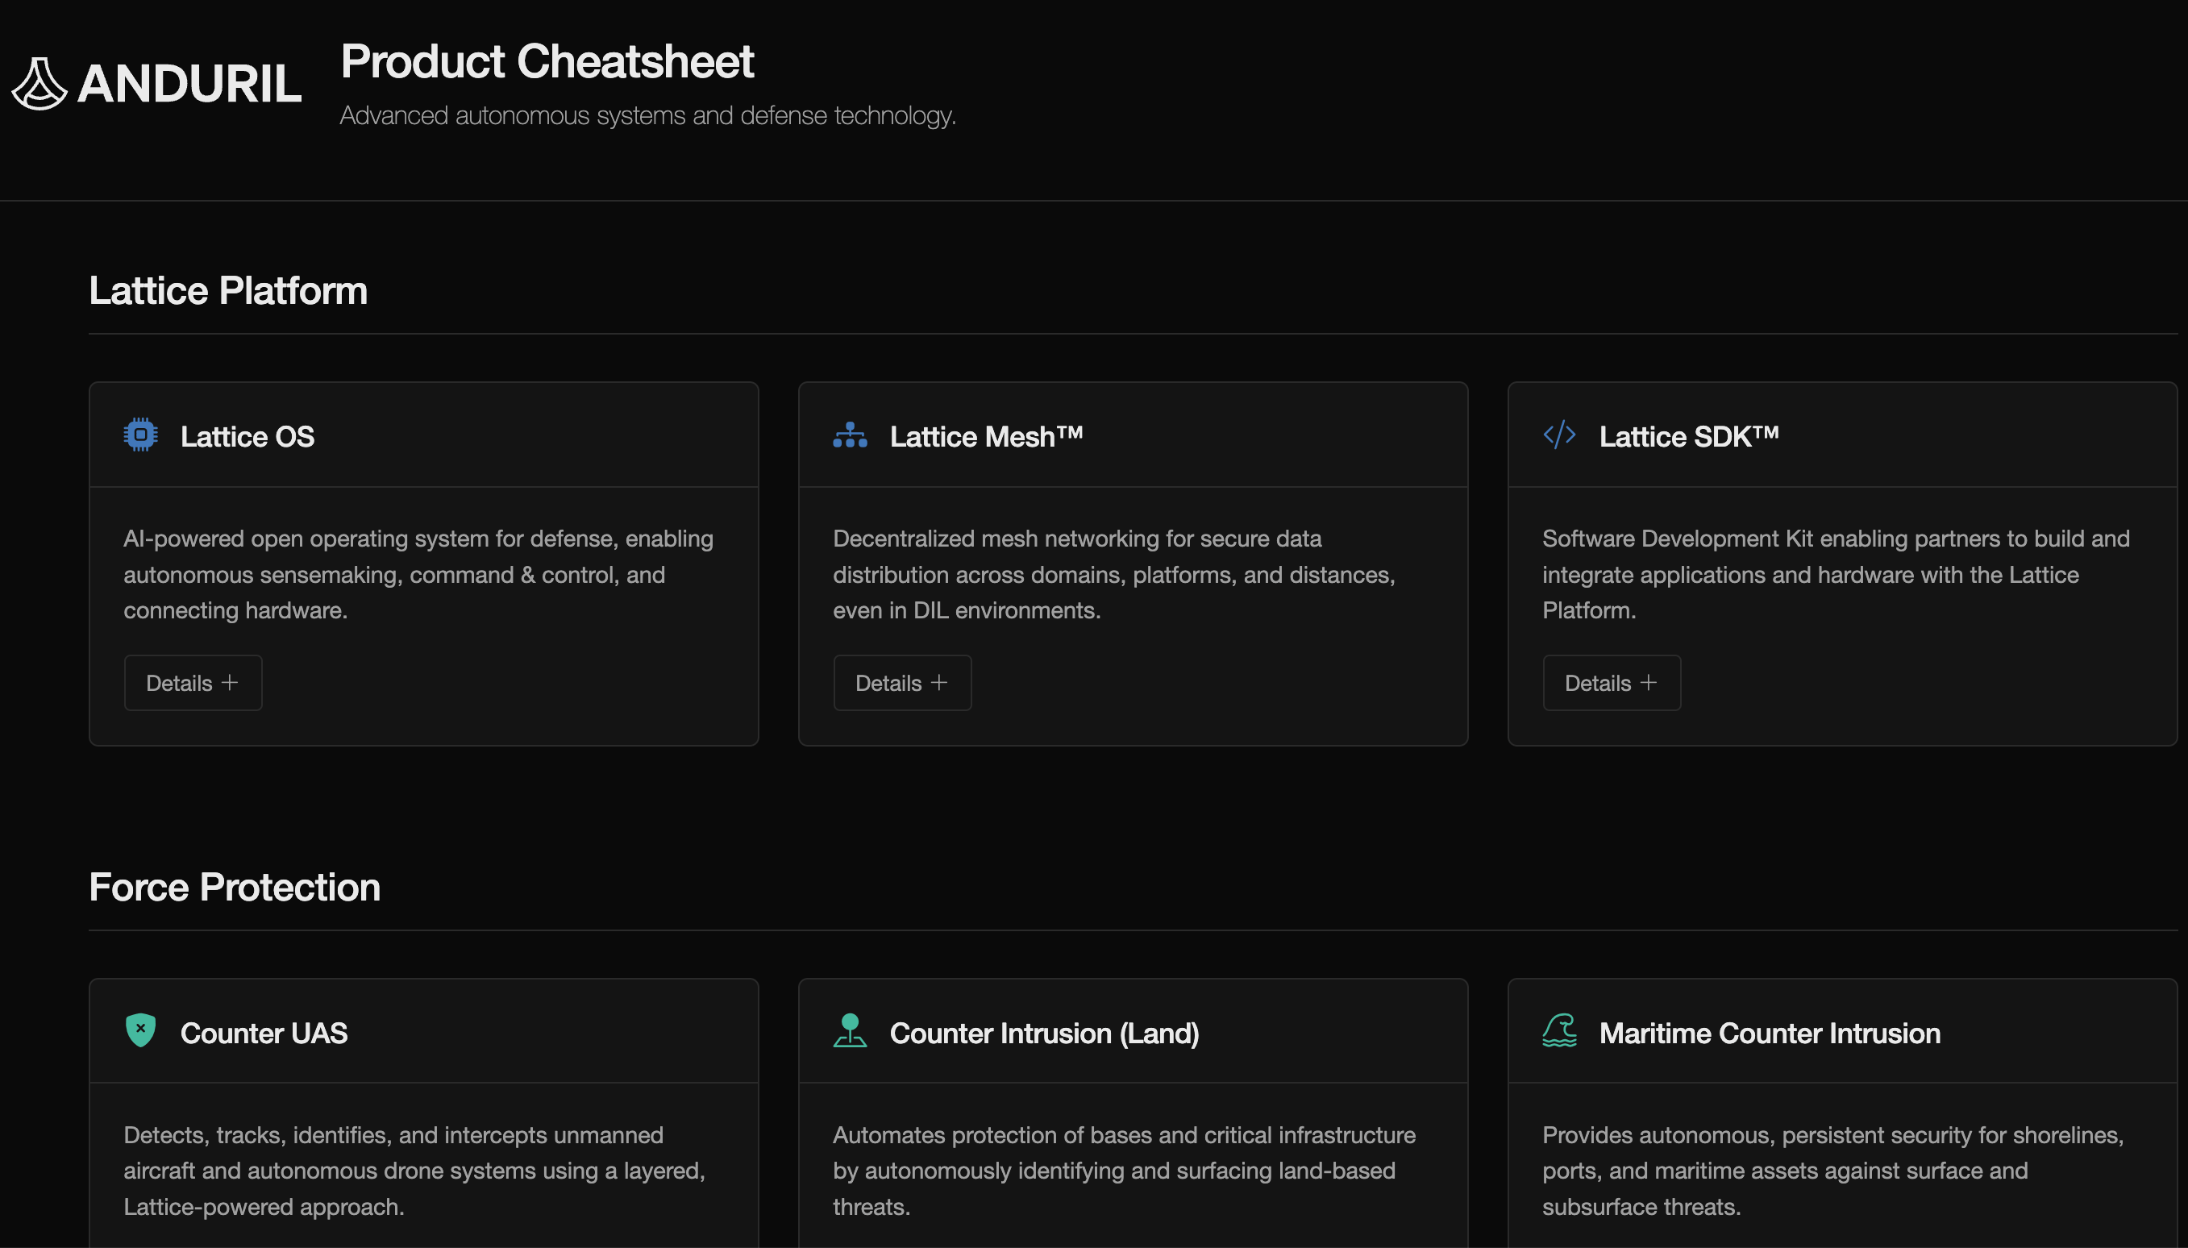Click the 'Software Development Kit enabling partners' description
Viewport: 2188px width, 1248px height.
1836,574
